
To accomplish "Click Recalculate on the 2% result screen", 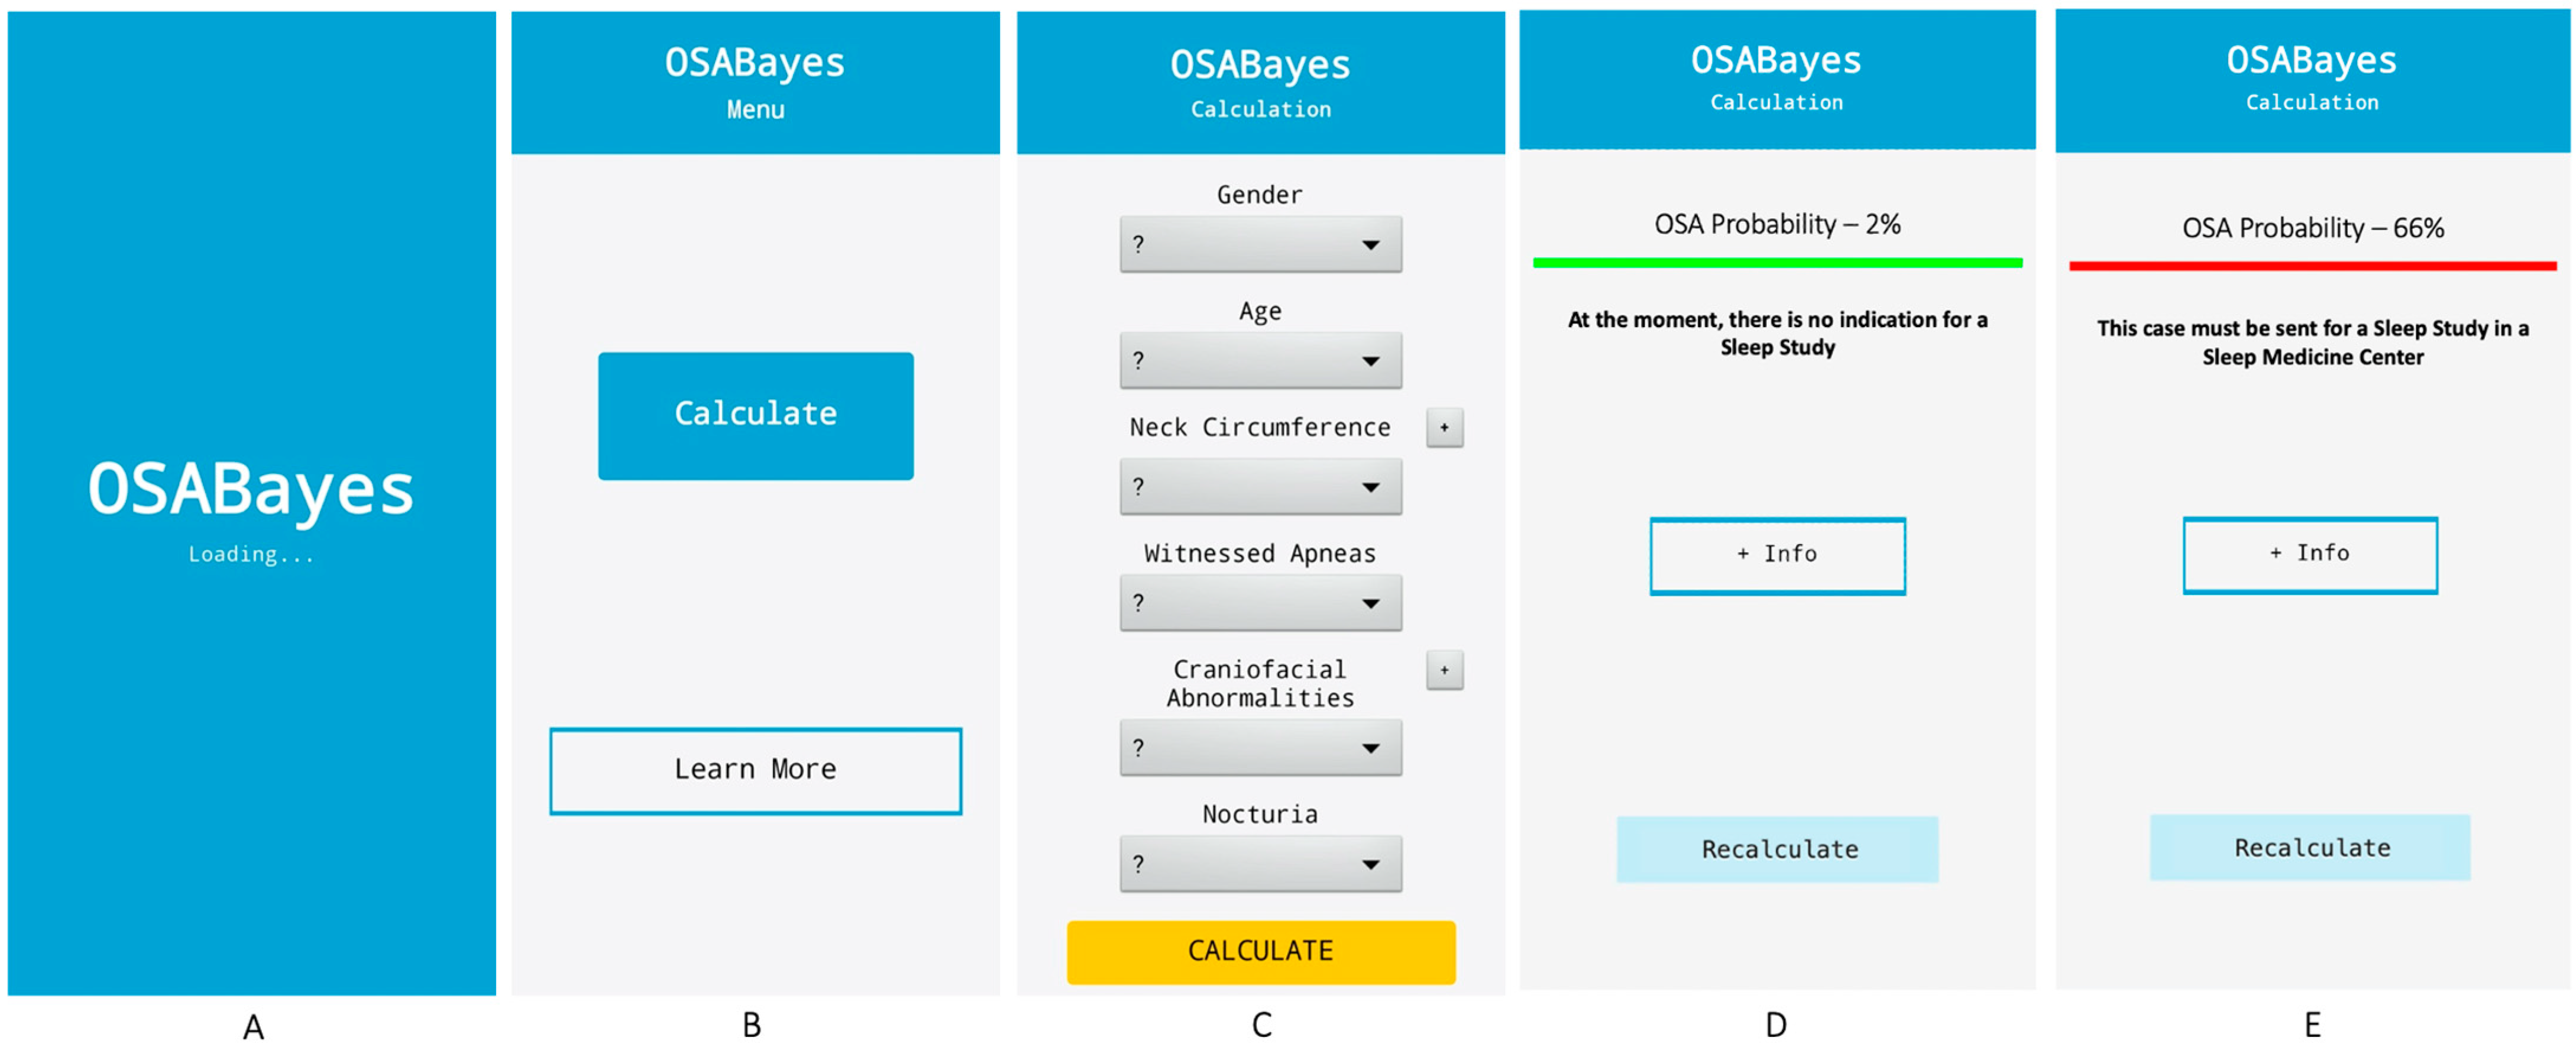I will tap(1777, 849).
